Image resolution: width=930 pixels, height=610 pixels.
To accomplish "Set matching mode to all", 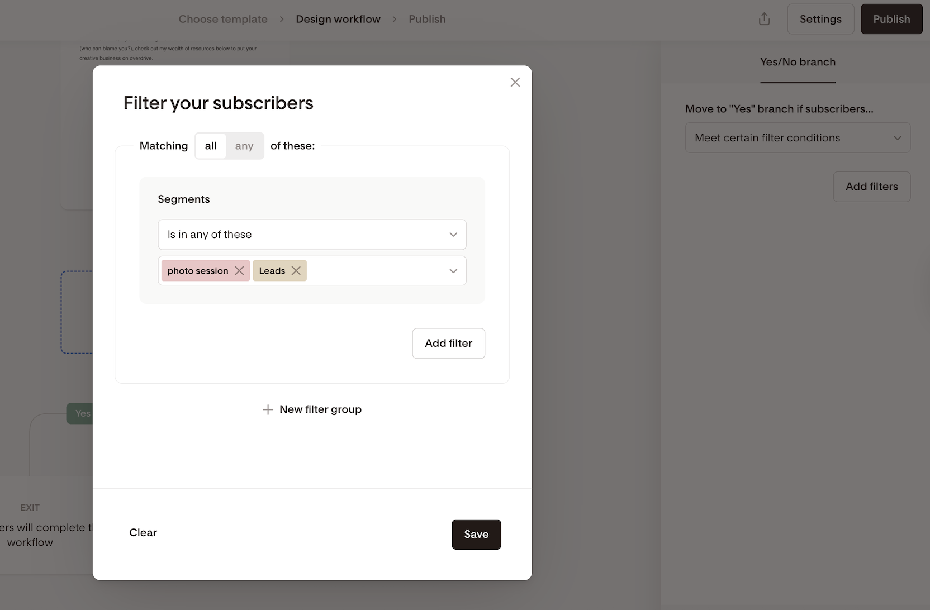I will tap(211, 146).
